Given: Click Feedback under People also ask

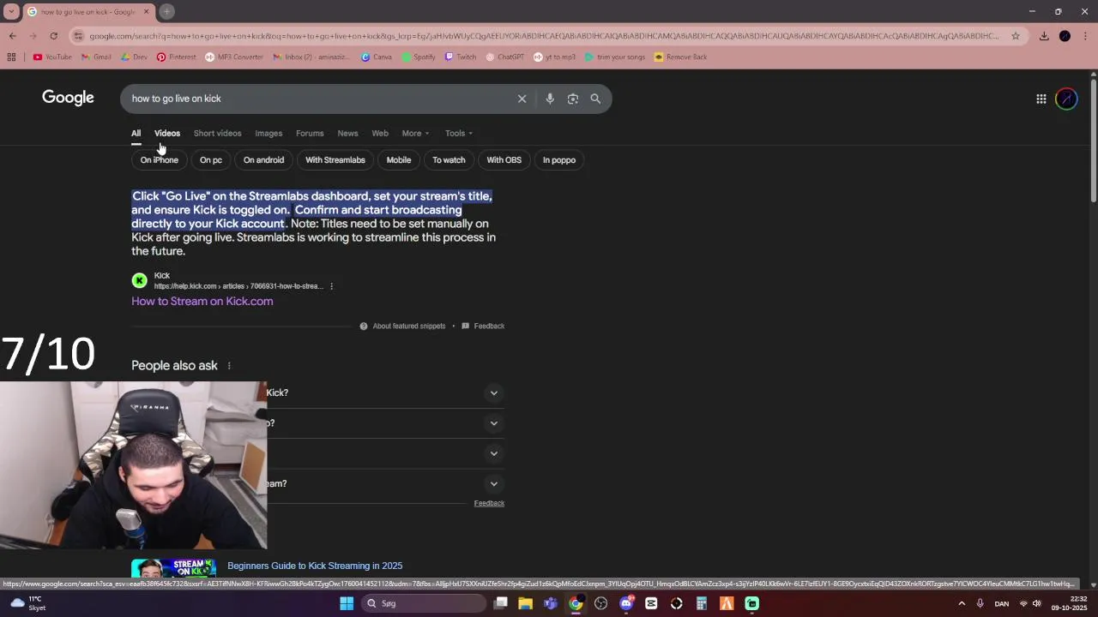Looking at the screenshot, I should click(489, 503).
